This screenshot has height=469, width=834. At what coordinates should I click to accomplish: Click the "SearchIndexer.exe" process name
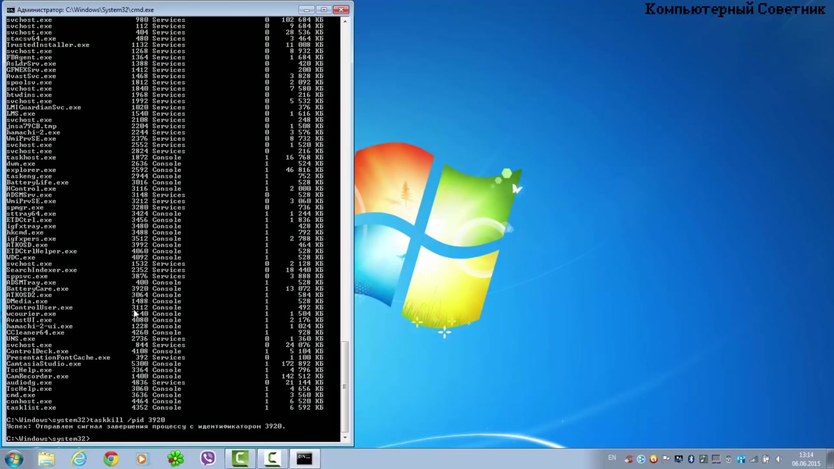41,270
